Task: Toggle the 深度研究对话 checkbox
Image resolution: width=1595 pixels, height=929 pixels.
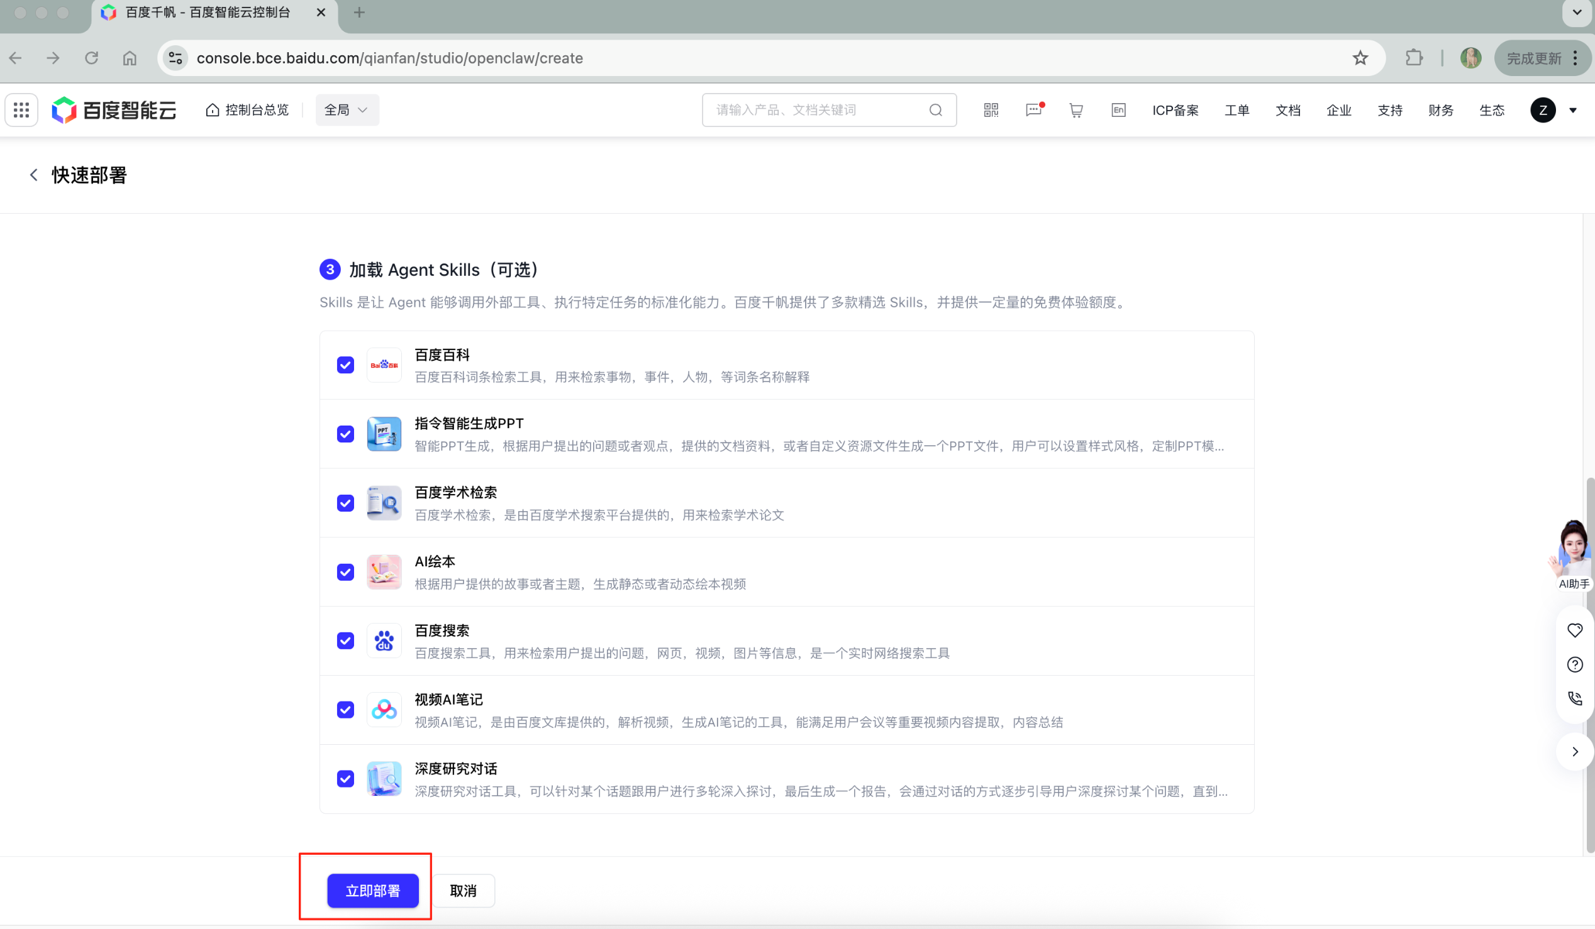Action: coord(345,779)
